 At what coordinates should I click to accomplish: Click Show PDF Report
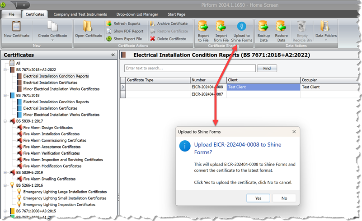pyautogui.click(x=124, y=31)
